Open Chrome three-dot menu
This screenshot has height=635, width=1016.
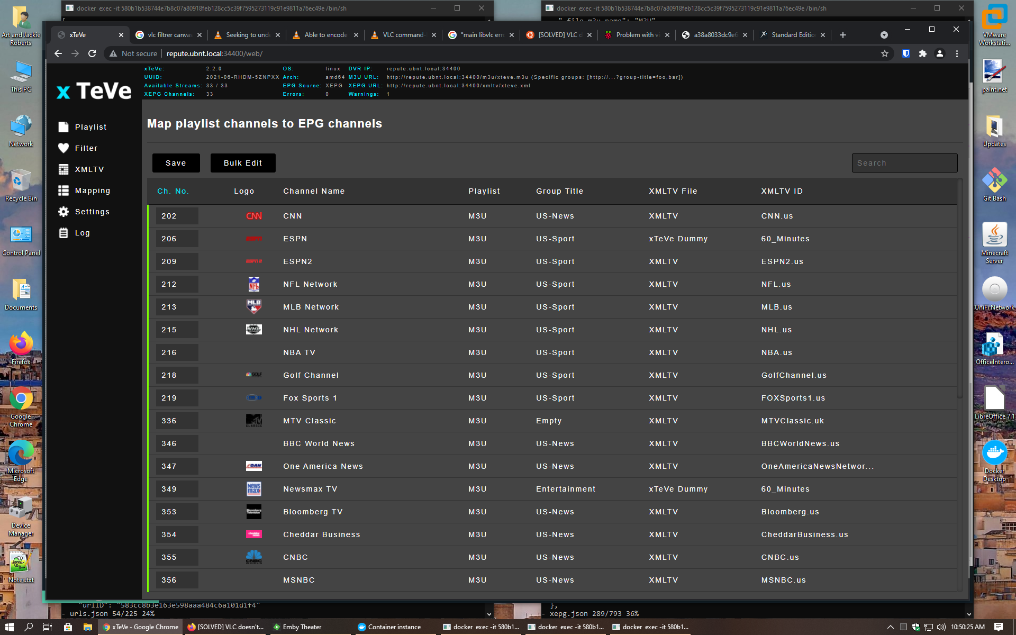coord(957,53)
